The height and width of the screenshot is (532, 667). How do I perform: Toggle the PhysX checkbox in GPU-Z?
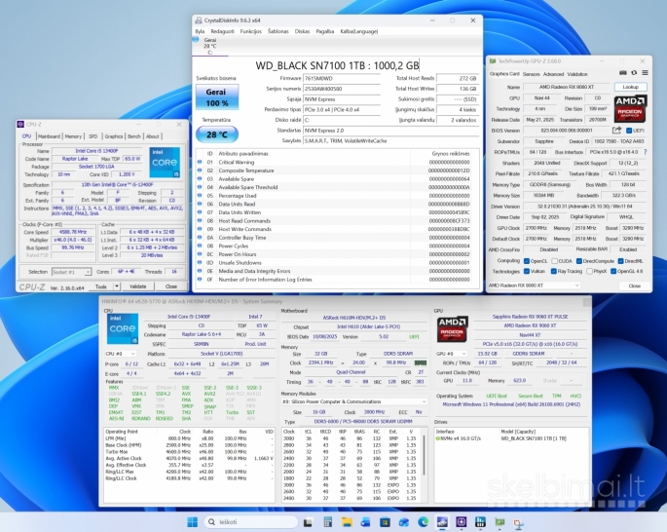click(589, 271)
